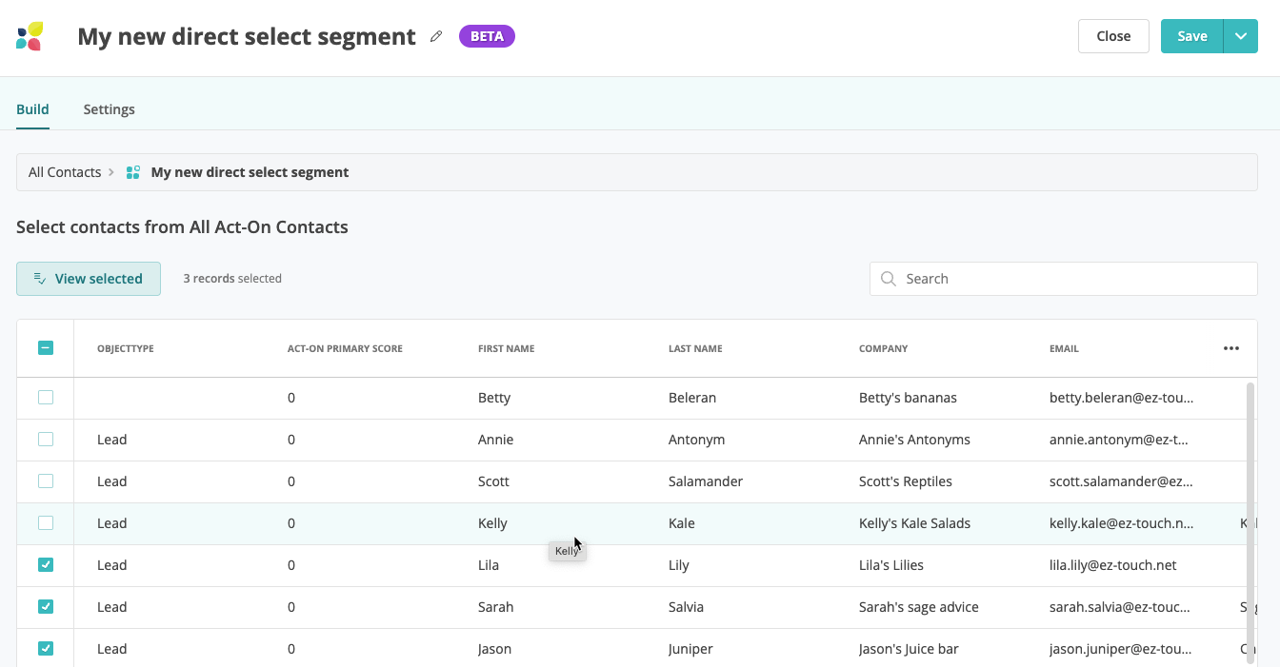The width and height of the screenshot is (1280, 667).
Task: Click the search magnifier icon
Action: tap(889, 279)
